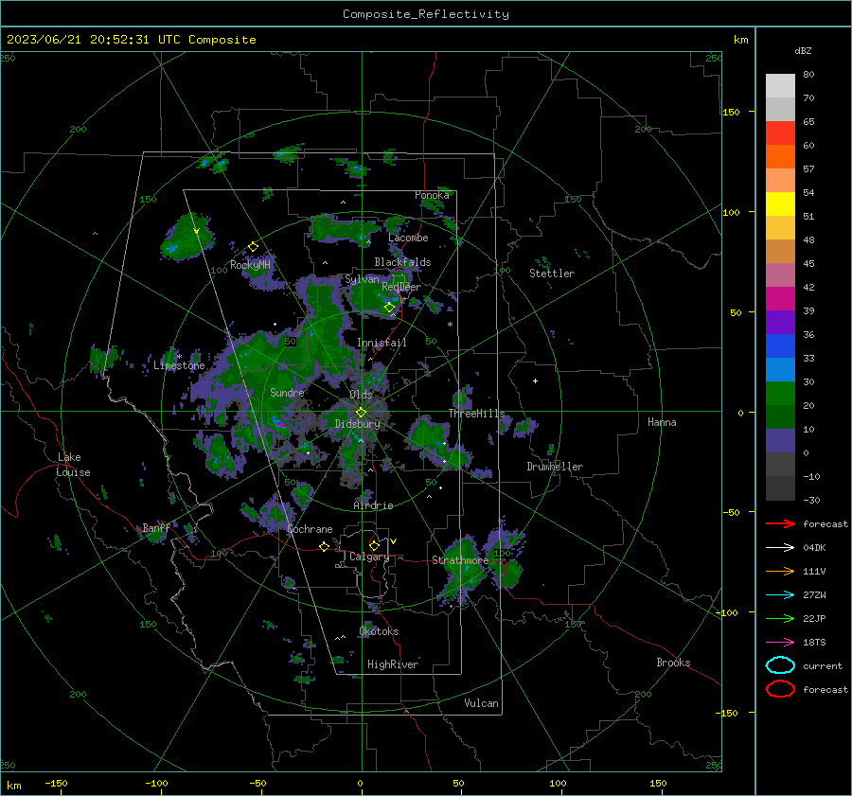Click the Banff city label

click(156, 527)
